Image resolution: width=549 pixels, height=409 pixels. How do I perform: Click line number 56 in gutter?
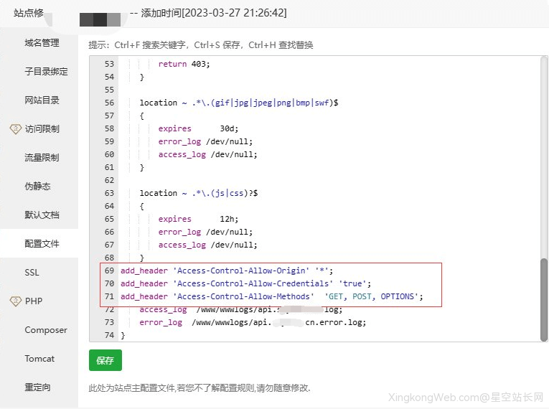pos(109,103)
